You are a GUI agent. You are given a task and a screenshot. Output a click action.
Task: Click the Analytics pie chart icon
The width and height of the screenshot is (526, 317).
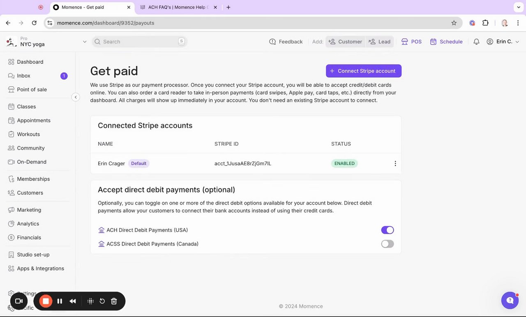[11, 224]
